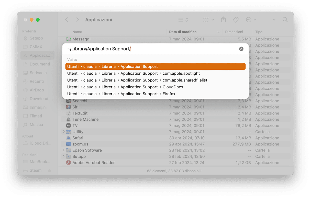
Task: Select the TV app icon
Action: coord(68,125)
